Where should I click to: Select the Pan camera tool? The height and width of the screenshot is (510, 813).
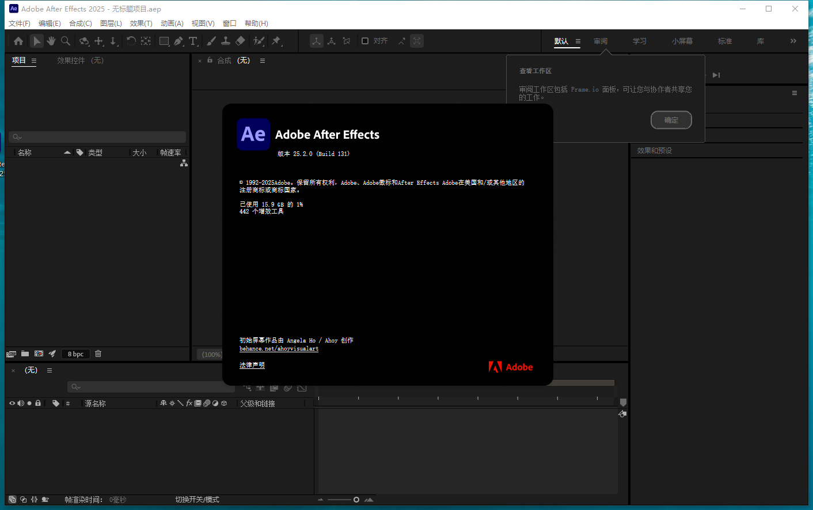click(99, 41)
